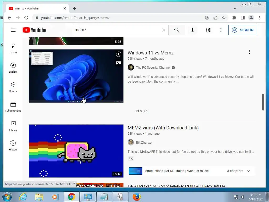
Task: Open the Windows Start button
Action: click(7, 197)
